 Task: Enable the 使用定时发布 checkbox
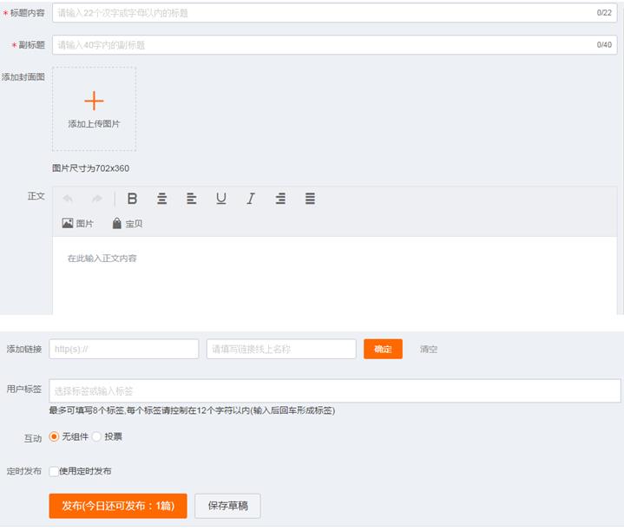(x=54, y=471)
